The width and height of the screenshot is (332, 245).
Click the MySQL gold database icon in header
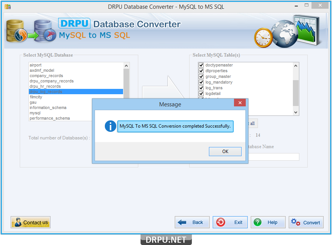(x=16, y=31)
